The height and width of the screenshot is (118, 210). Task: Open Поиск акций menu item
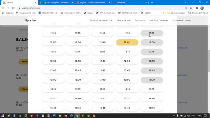tap(123, 20)
